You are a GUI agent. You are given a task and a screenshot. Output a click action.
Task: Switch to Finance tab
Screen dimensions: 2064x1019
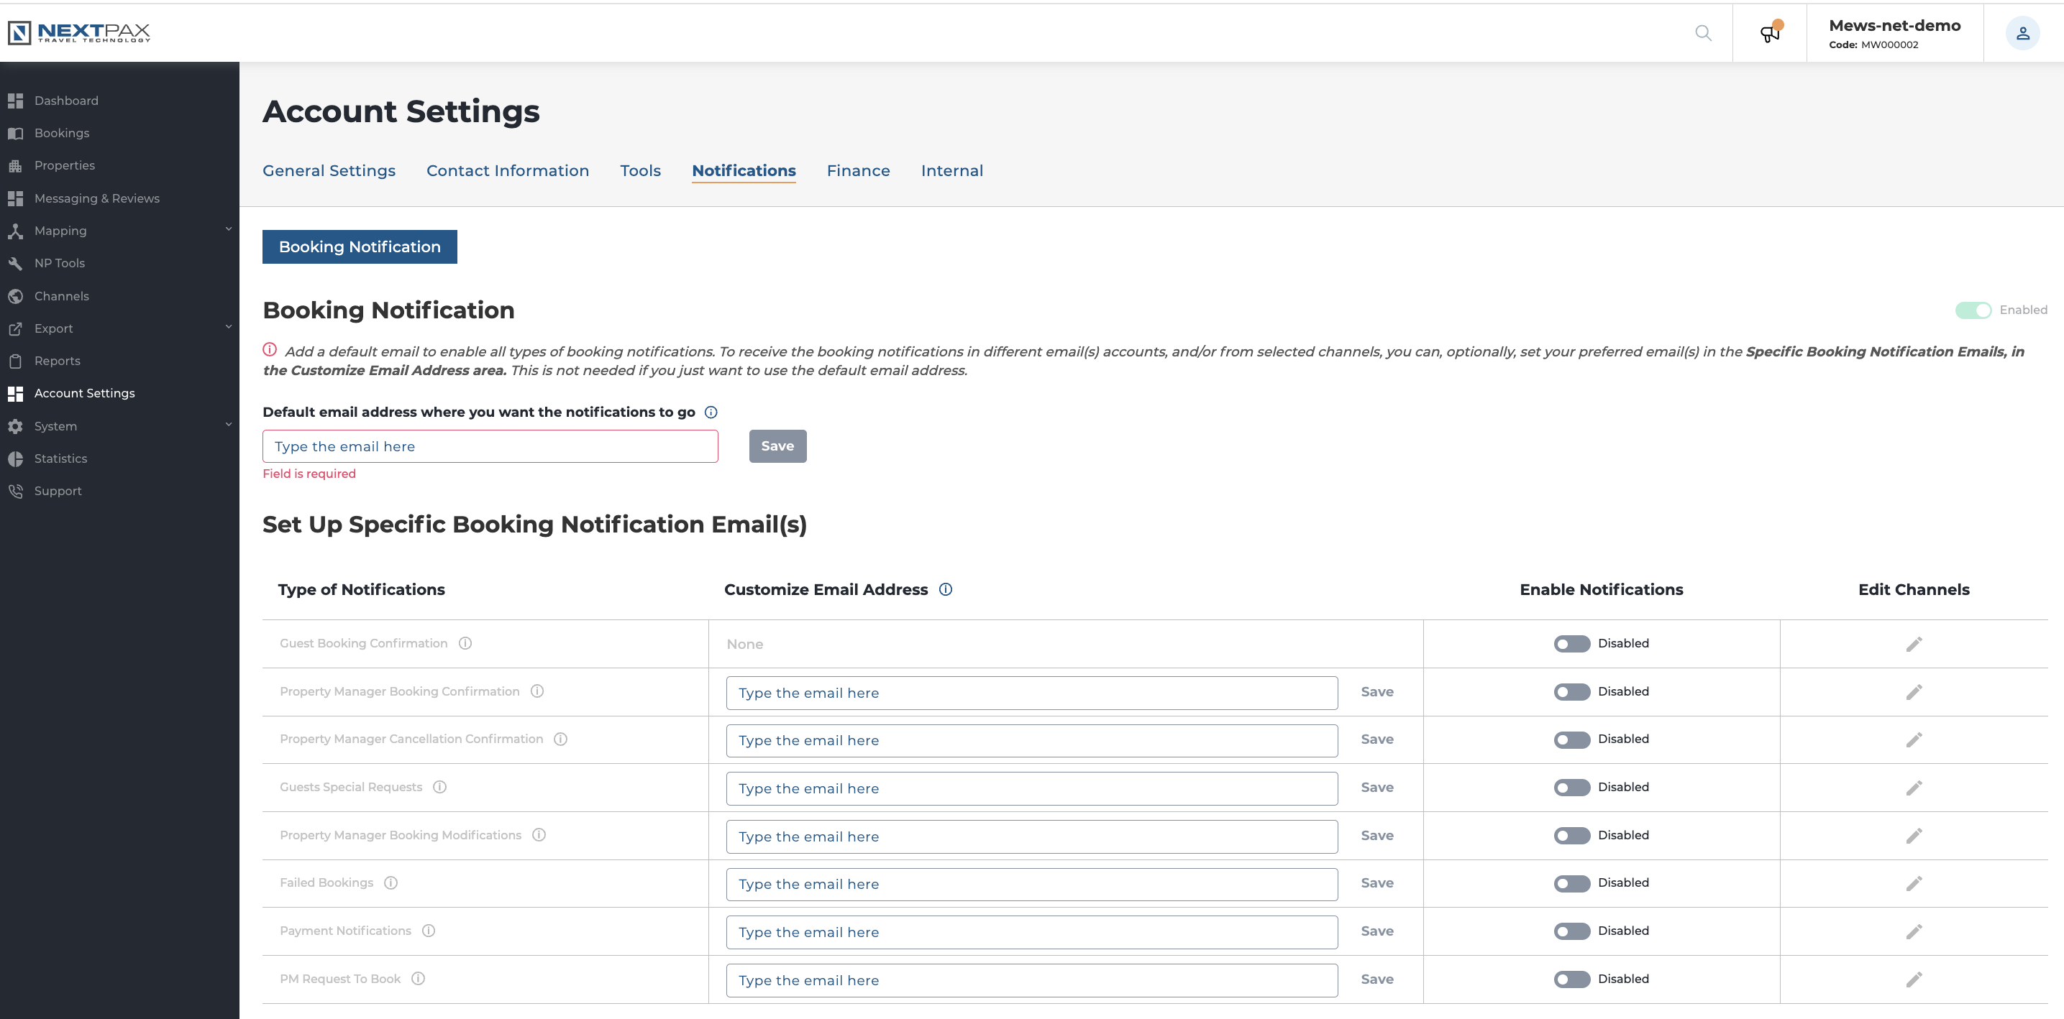point(858,170)
